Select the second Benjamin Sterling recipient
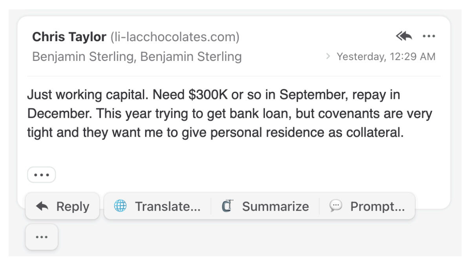Image resolution: width=471 pixels, height=261 pixels. (191, 57)
